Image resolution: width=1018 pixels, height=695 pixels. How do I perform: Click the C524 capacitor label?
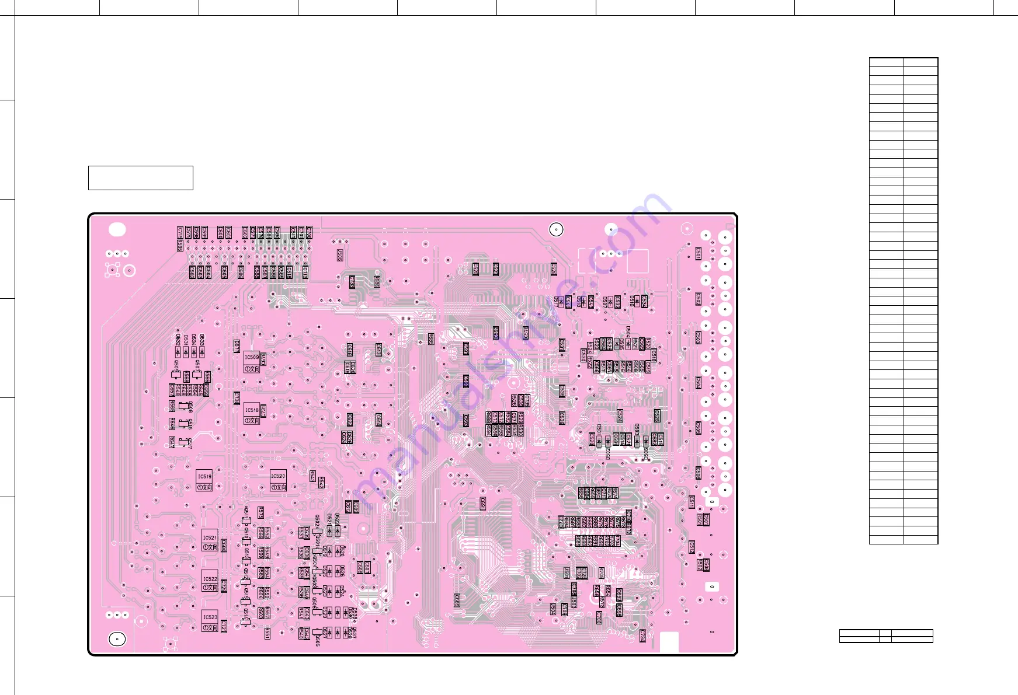click(x=620, y=415)
